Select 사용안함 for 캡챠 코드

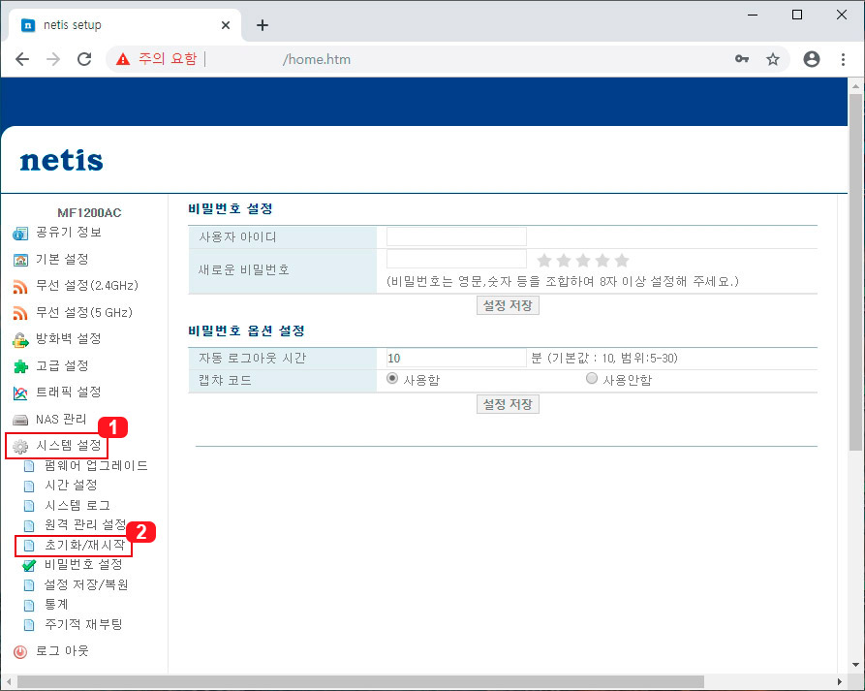click(592, 379)
